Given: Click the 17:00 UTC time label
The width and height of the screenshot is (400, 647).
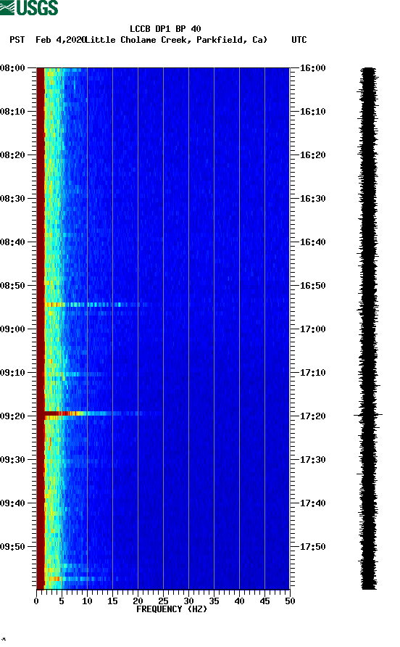Looking at the screenshot, I should [312, 329].
